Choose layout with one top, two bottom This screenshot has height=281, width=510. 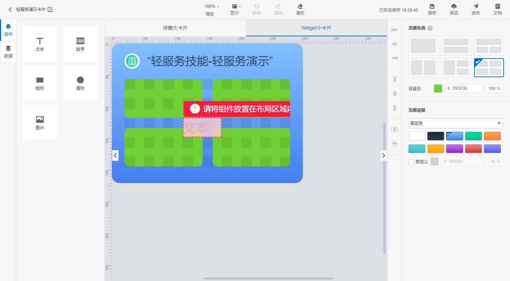(489, 46)
